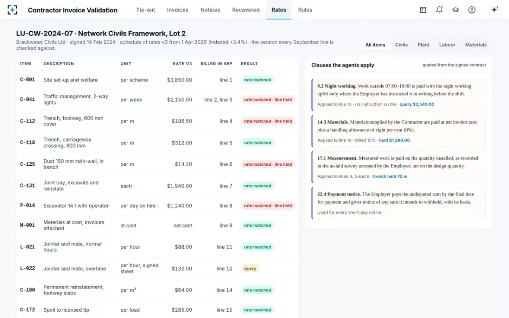Filter rates by Plant
This screenshot has height=318, width=509.
(423, 45)
